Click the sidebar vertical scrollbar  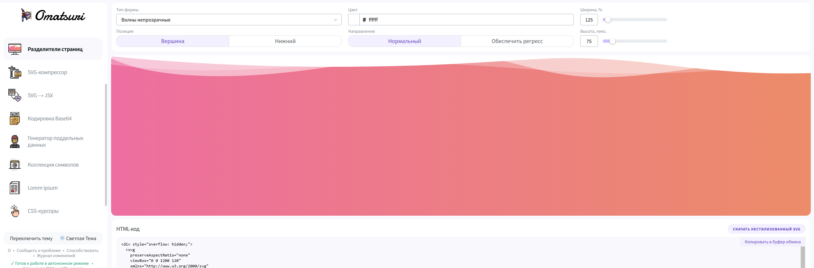[x=106, y=145]
